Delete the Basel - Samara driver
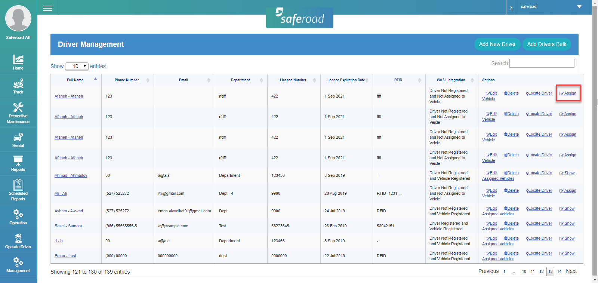Image resolution: width=598 pixels, height=283 pixels. point(511,223)
